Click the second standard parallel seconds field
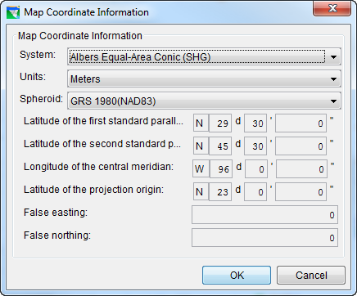The width and height of the screenshot is (357, 296). click(301, 146)
